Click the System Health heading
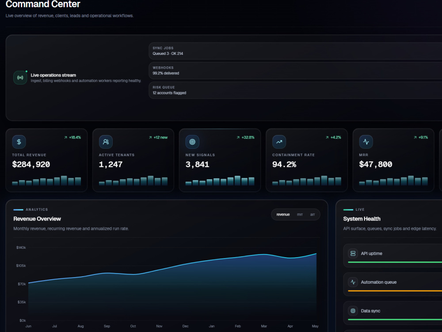The height and width of the screenshot is (332, 442). tap(362, 219)
